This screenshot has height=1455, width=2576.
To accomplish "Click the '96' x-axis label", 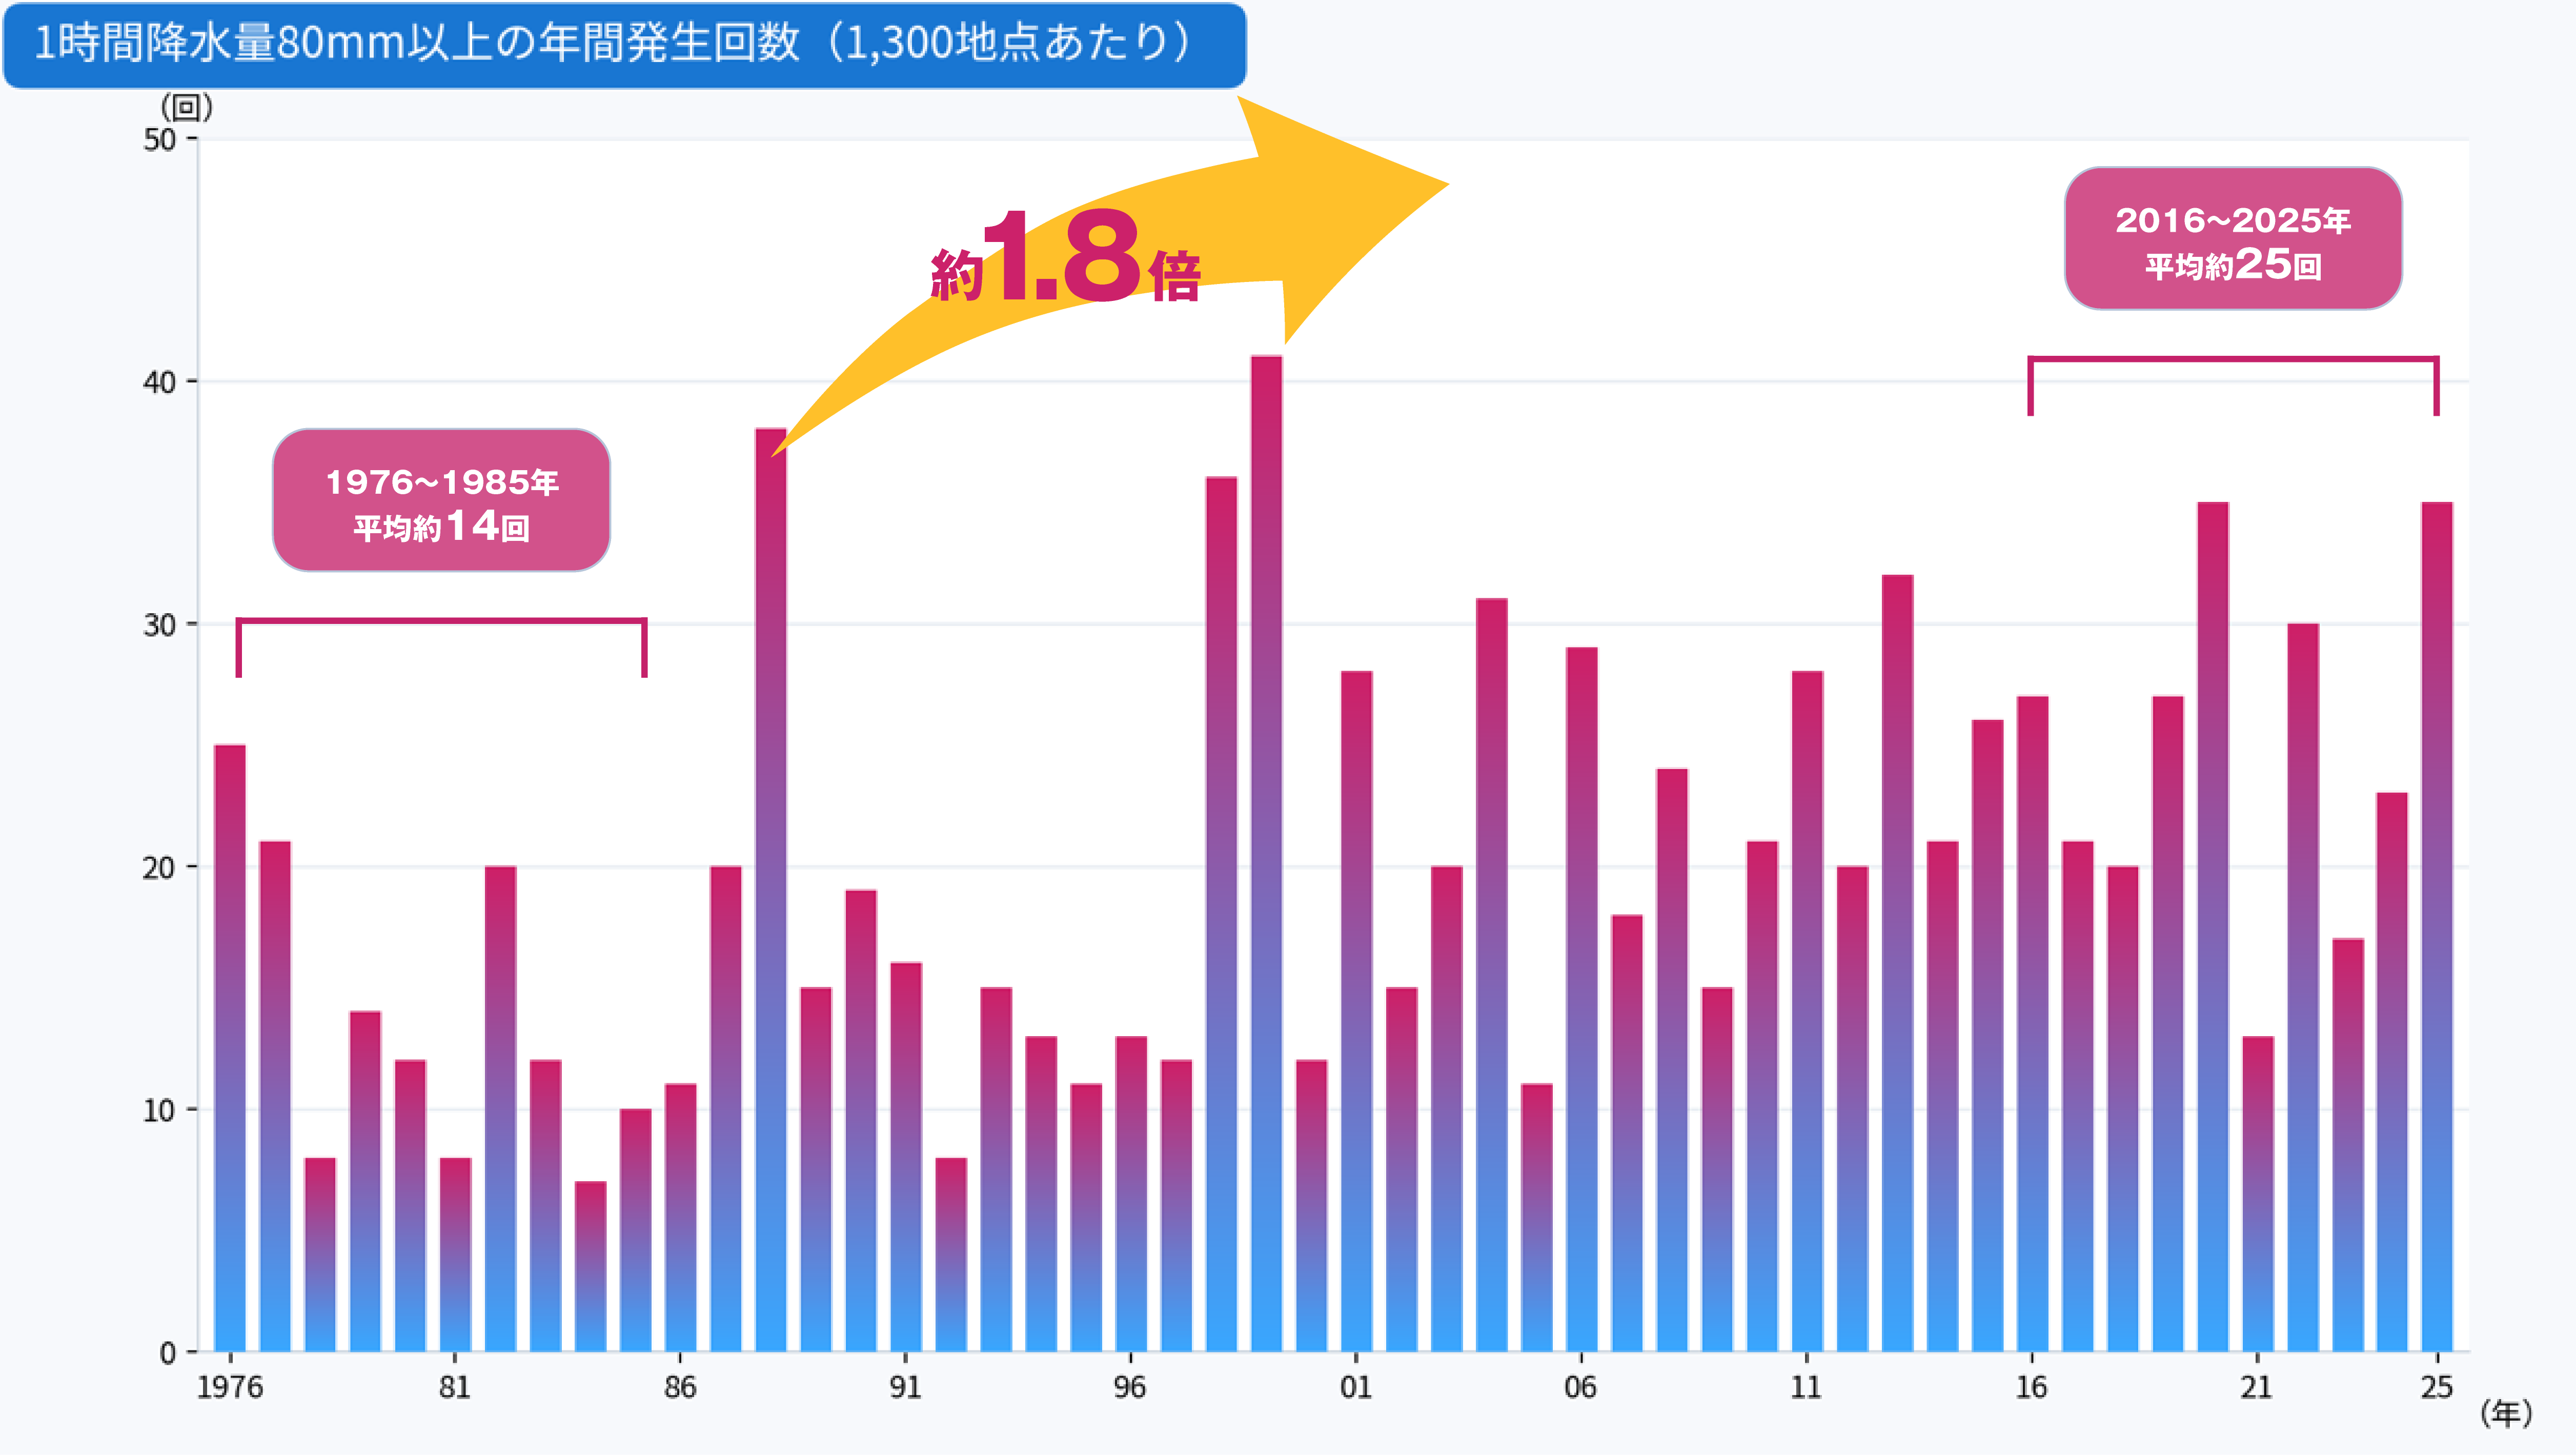I will coord(1131,1387).
